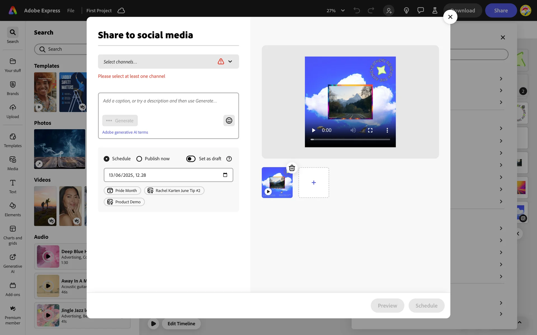The width and height of the screenshot is (537, 335).
Task: Toggle the Set as draft switch
Action: pyautogui.click(x=191, y=159)
